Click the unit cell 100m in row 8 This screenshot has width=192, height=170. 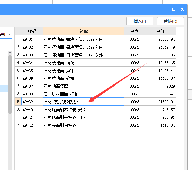tap(134, 94)
